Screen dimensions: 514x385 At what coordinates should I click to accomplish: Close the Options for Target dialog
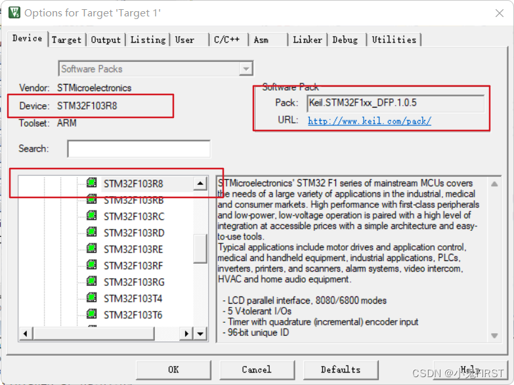[500, 13]
